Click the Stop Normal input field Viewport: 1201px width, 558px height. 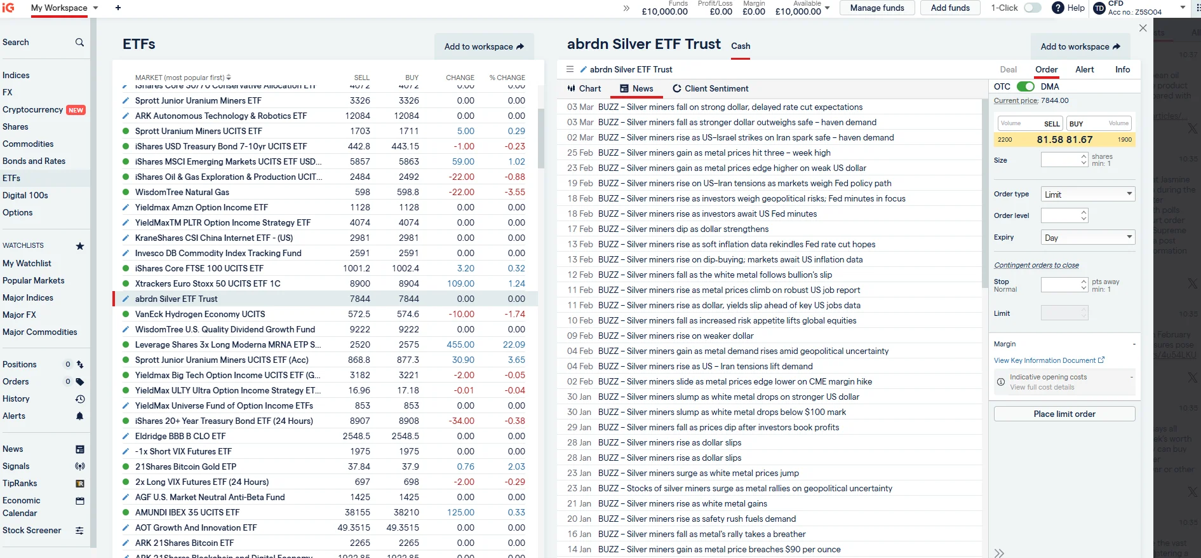coord(1061,285)
